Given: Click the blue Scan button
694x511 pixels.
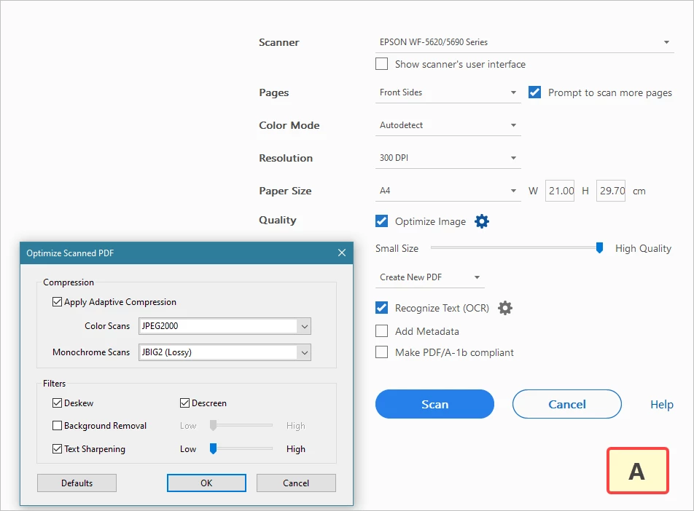Looking at the screenshot, I should coord(434,404).
